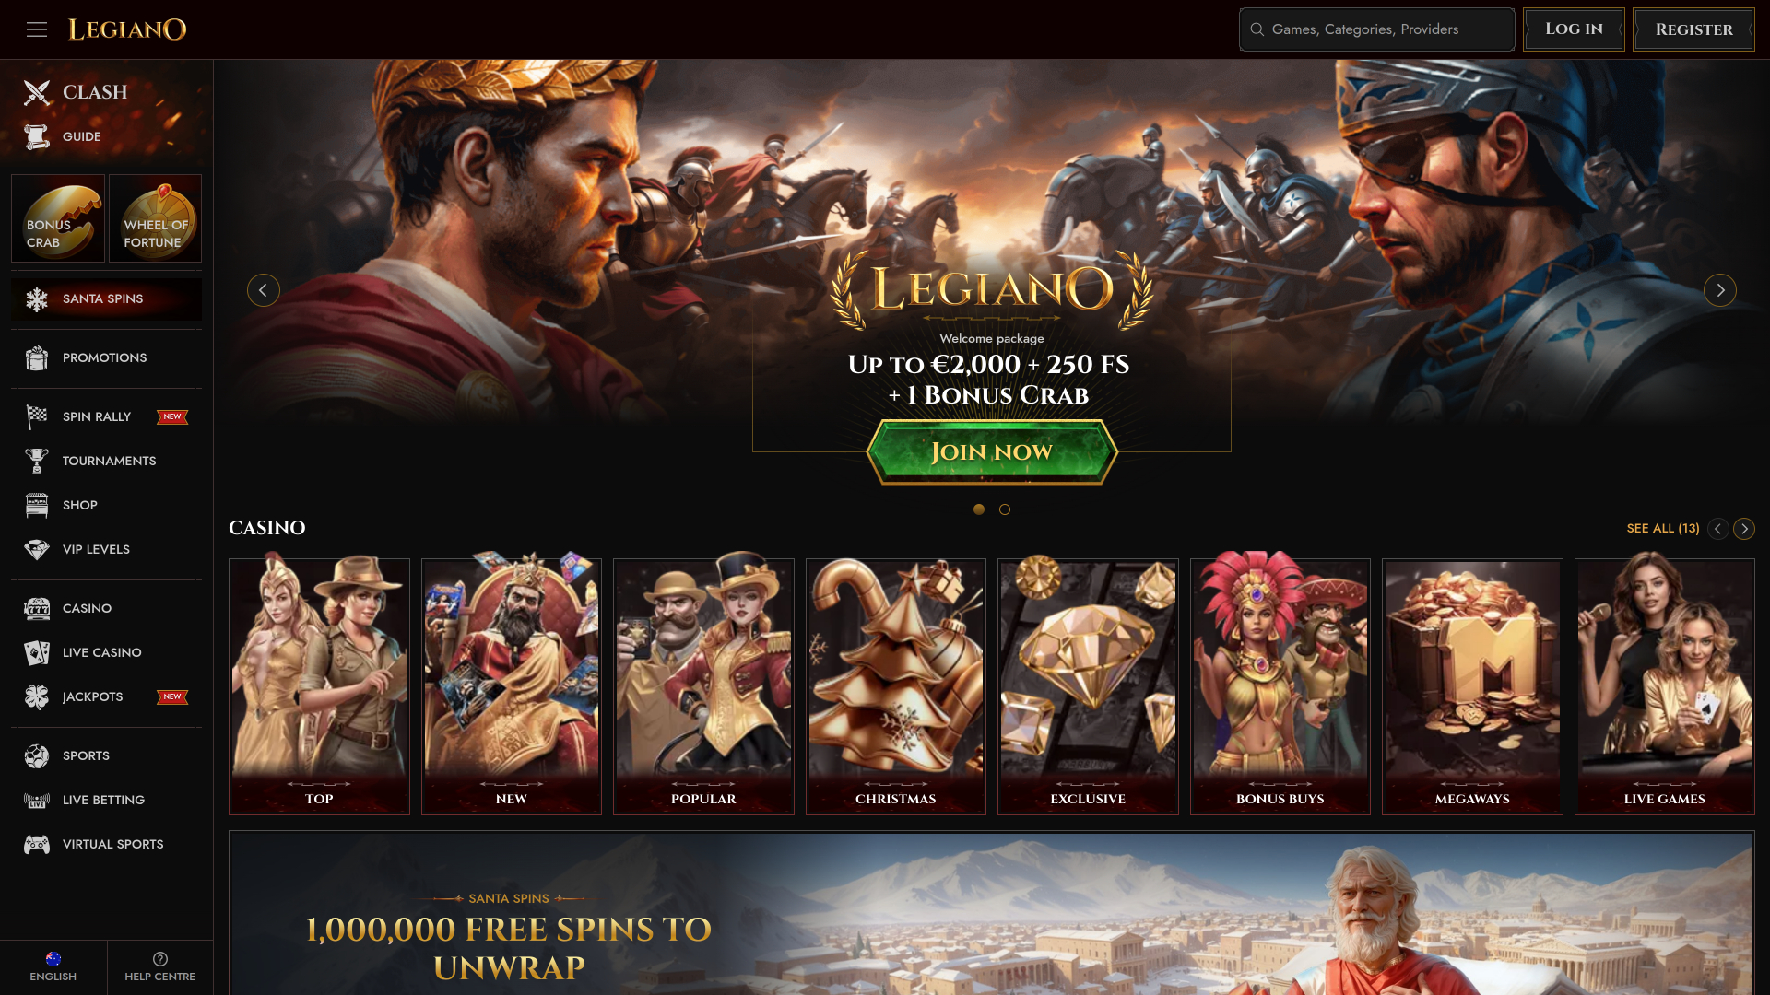Open the Help Centre question icon
Screen dimensions: 1770x995
pyautogui.click(x=160, y=959)
